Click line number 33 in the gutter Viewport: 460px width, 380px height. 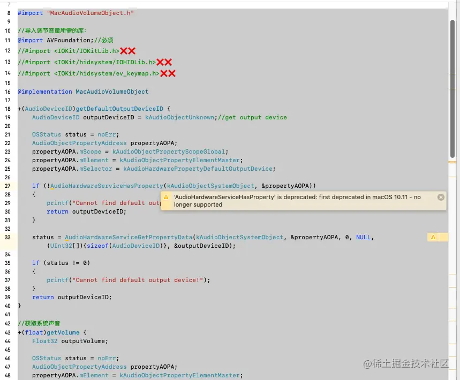tap(7, 237)
